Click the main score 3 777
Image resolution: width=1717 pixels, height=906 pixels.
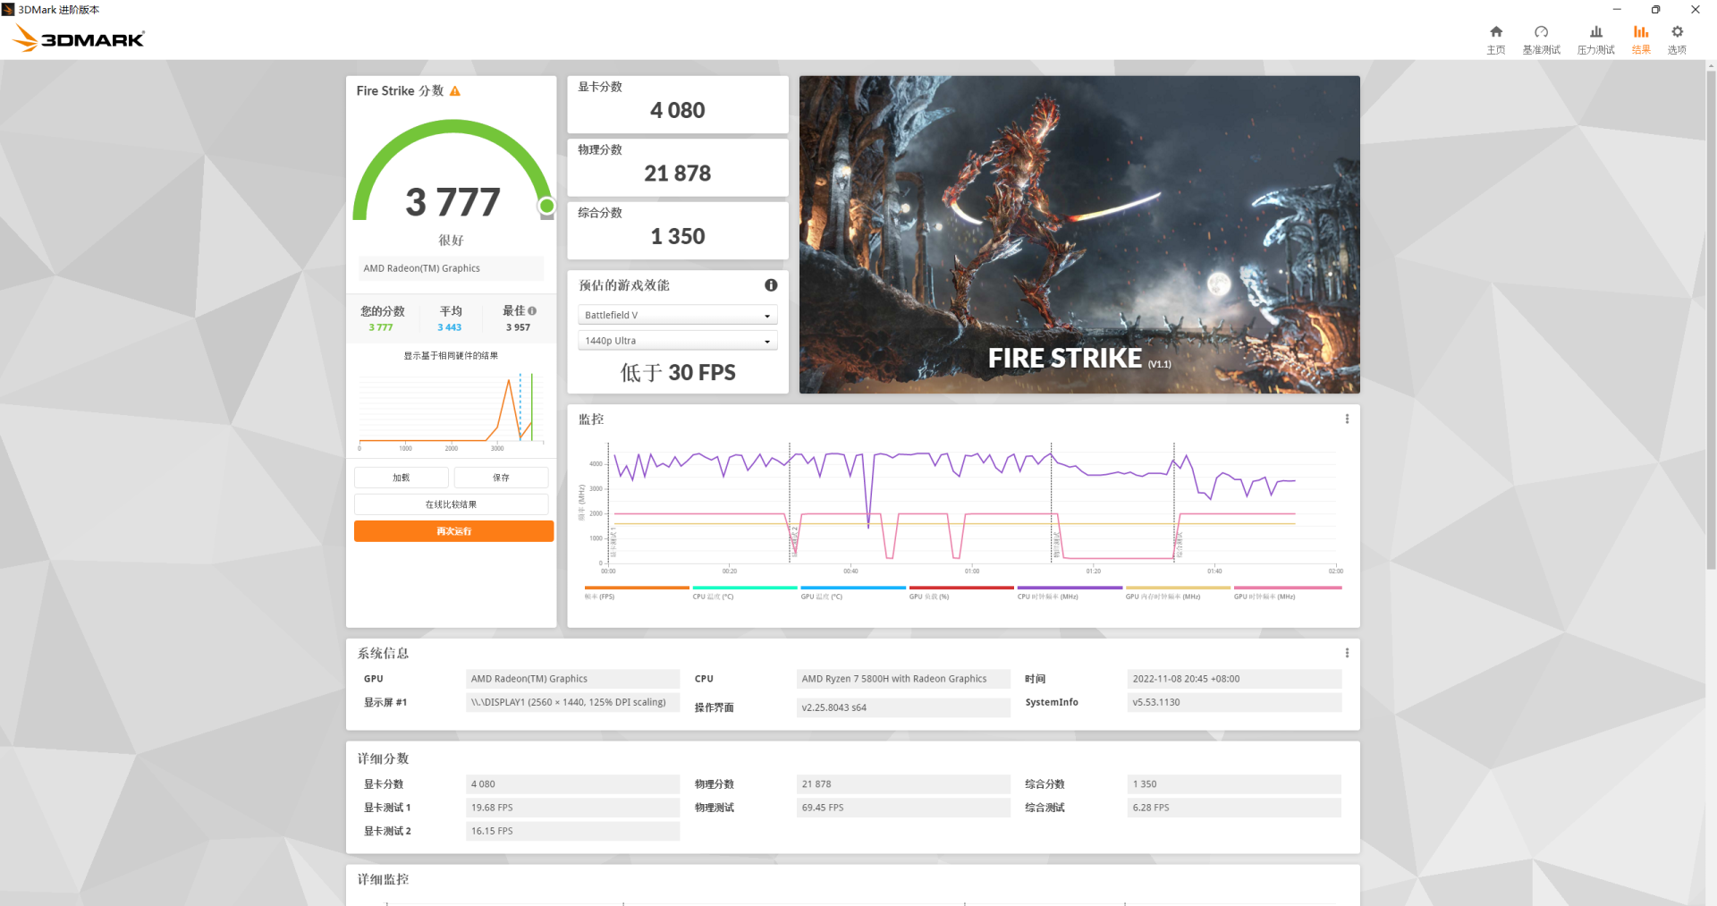(x=453, y=202)
